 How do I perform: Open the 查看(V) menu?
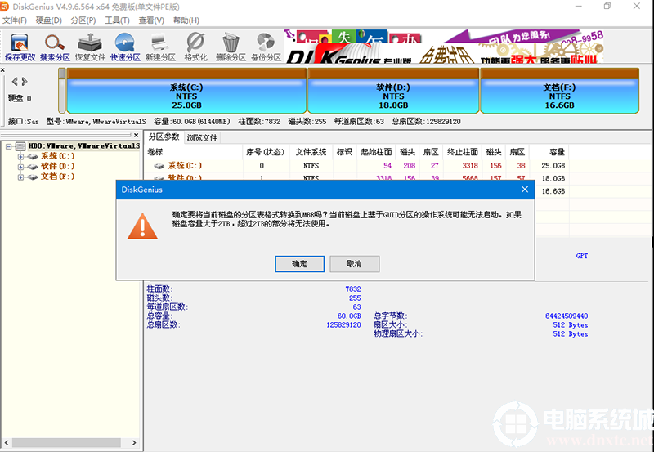point(151,20)
